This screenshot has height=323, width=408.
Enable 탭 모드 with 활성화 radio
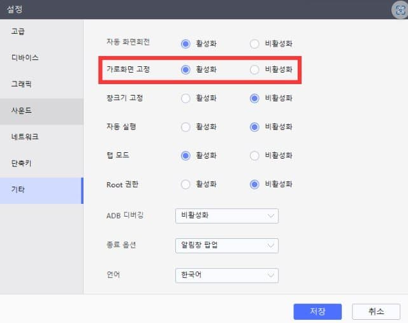186,156
